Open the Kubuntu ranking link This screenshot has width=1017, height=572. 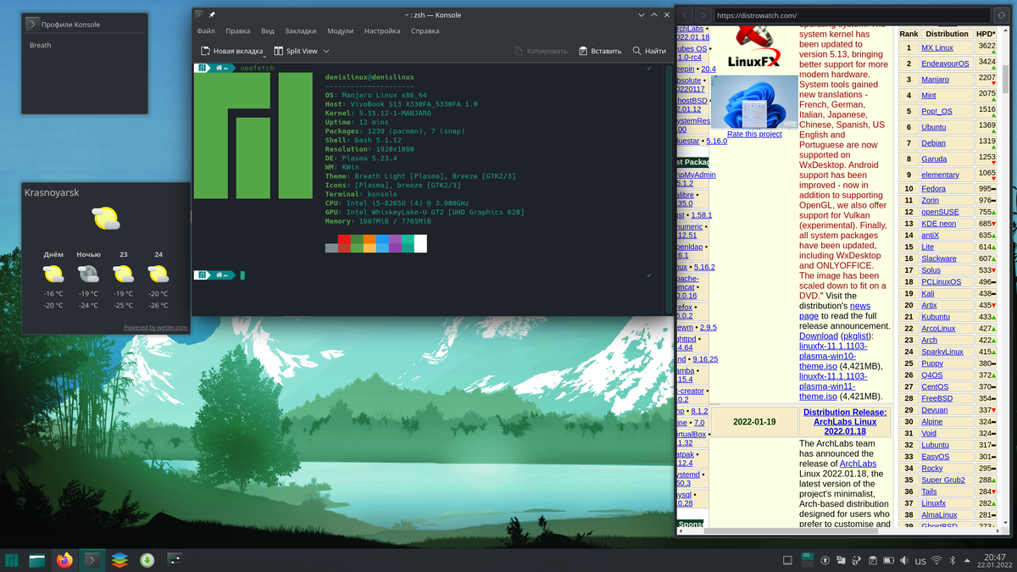(936, 317)
